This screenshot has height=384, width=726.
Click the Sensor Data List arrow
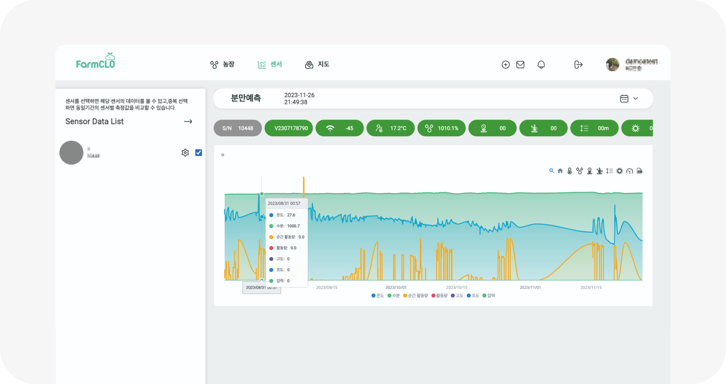coord(188,122)
